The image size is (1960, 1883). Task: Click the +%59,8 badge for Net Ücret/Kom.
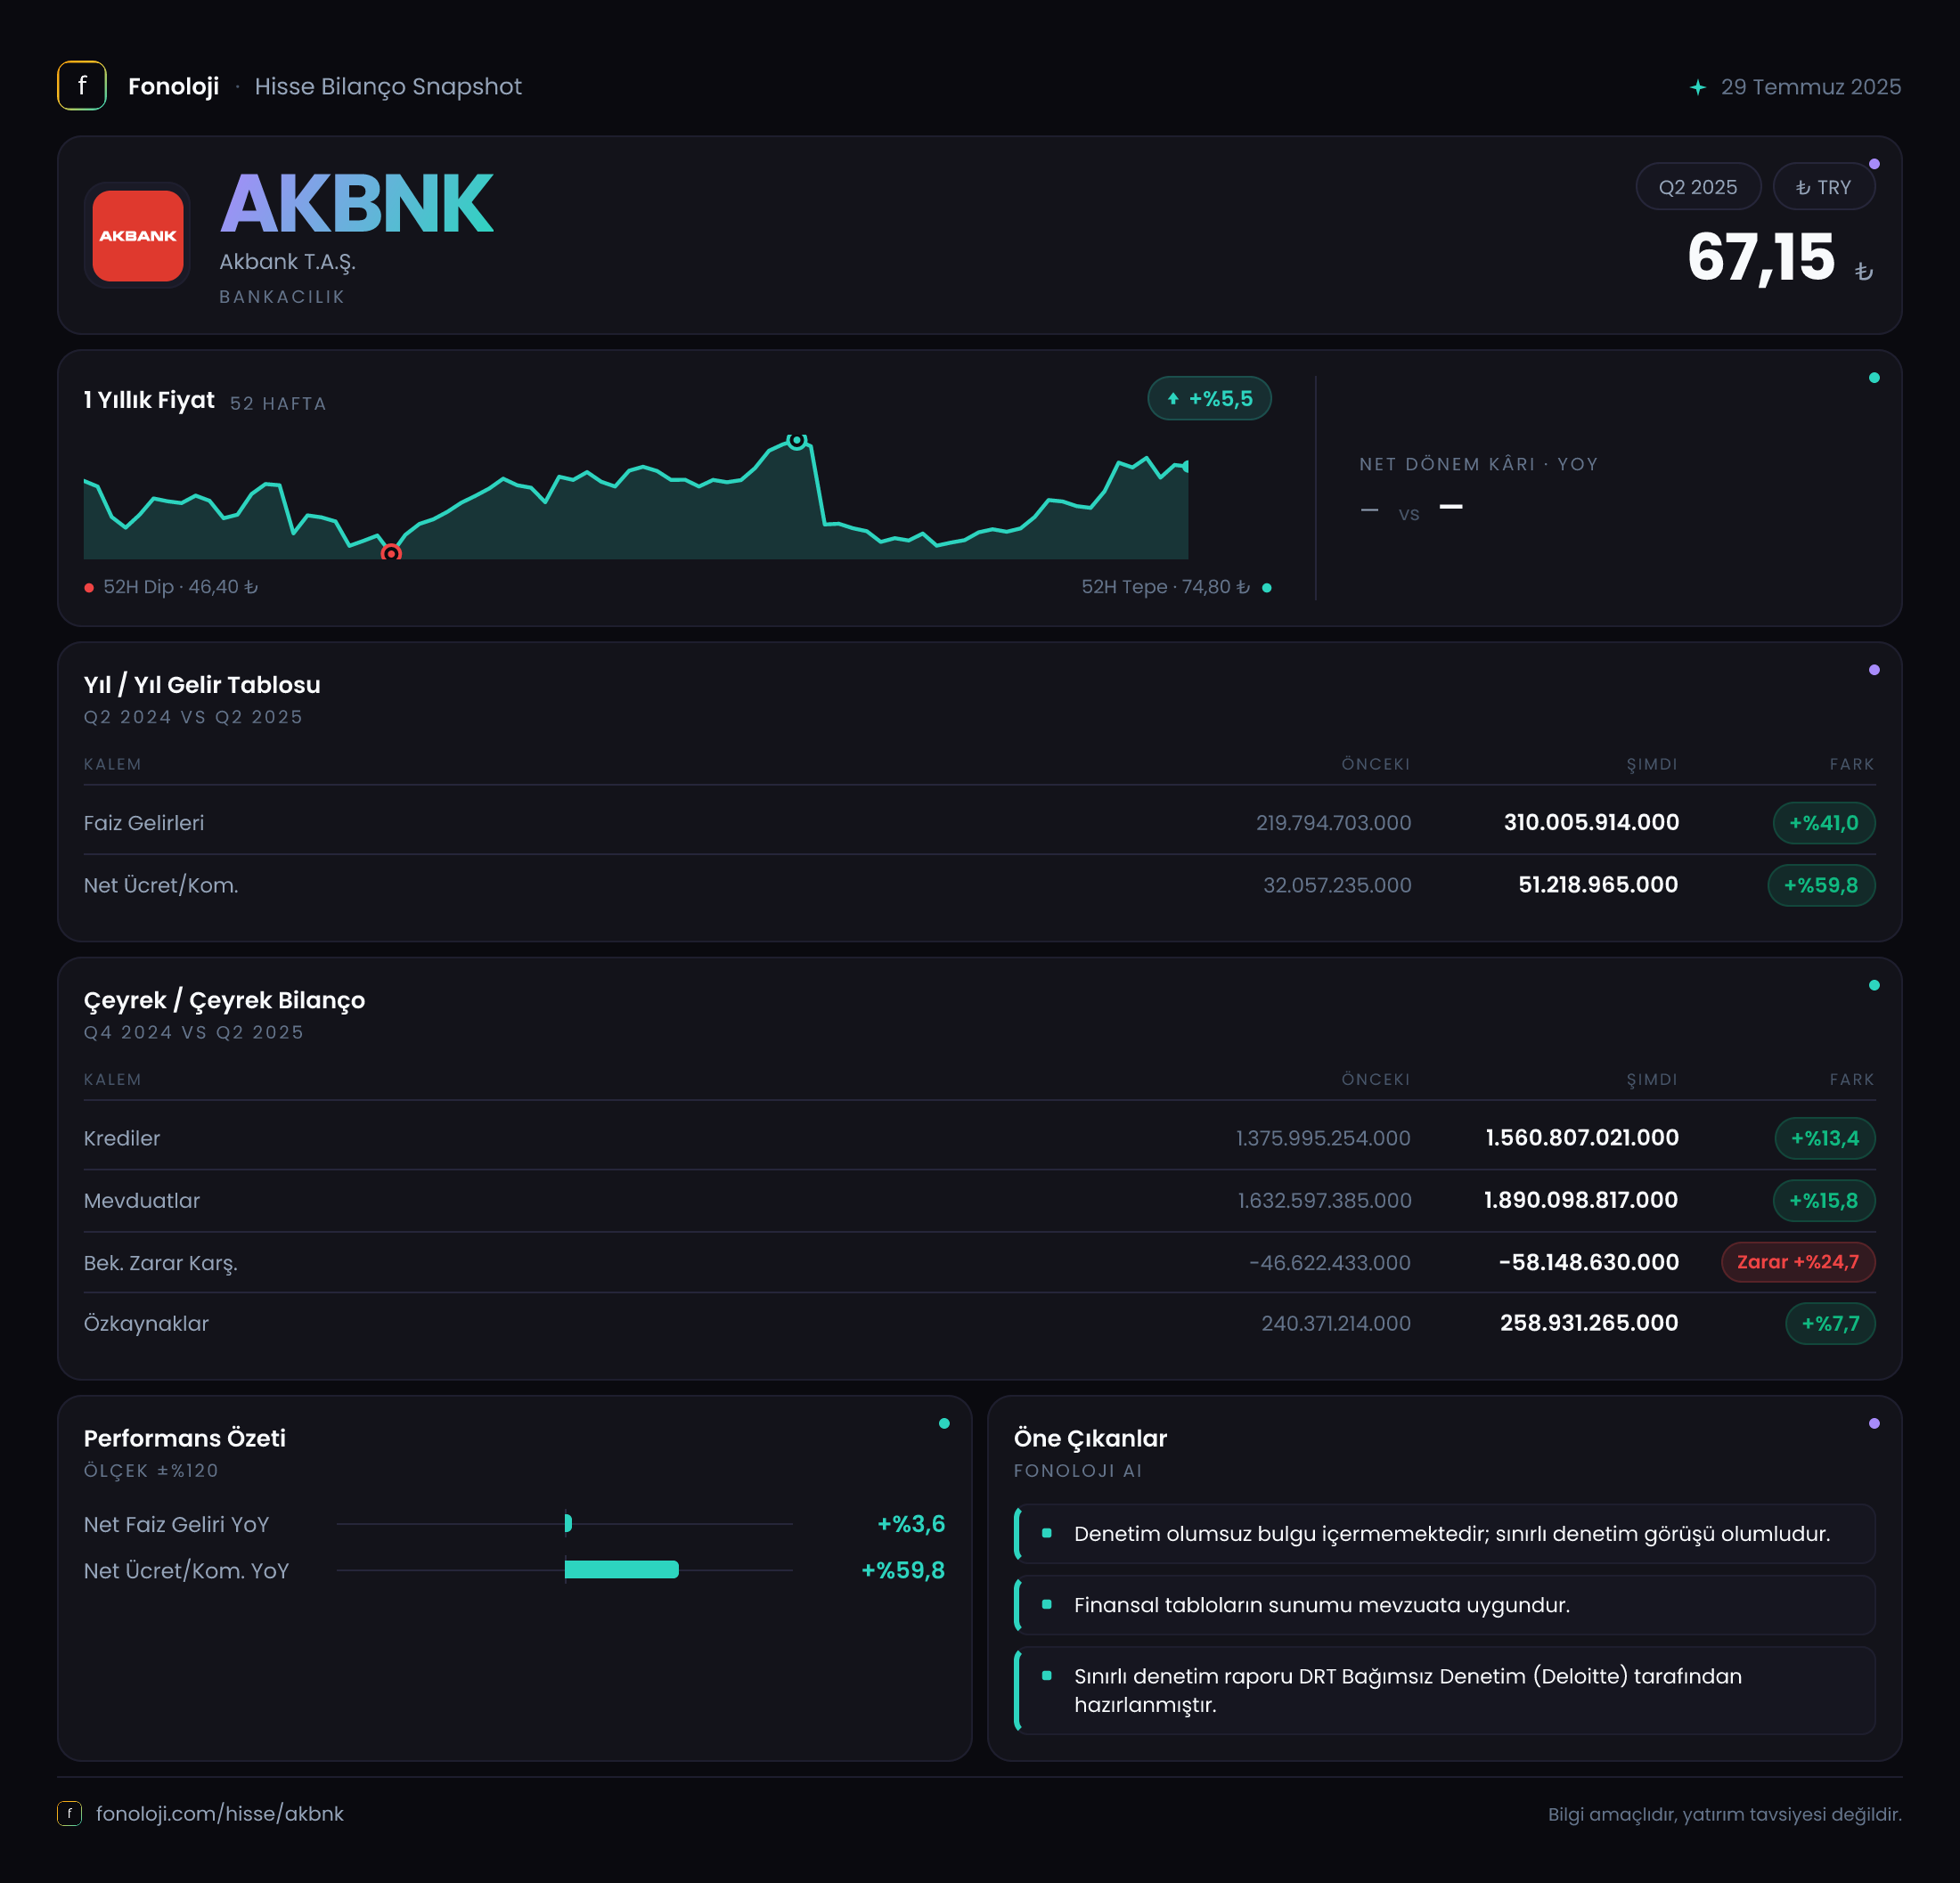[1821, 885]
